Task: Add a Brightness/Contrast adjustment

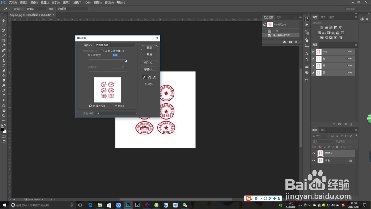Action: click(x=322, y=27)
